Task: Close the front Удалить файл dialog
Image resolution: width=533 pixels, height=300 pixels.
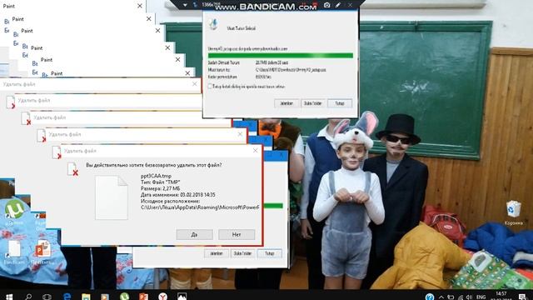Action: [x=256, y=150]
